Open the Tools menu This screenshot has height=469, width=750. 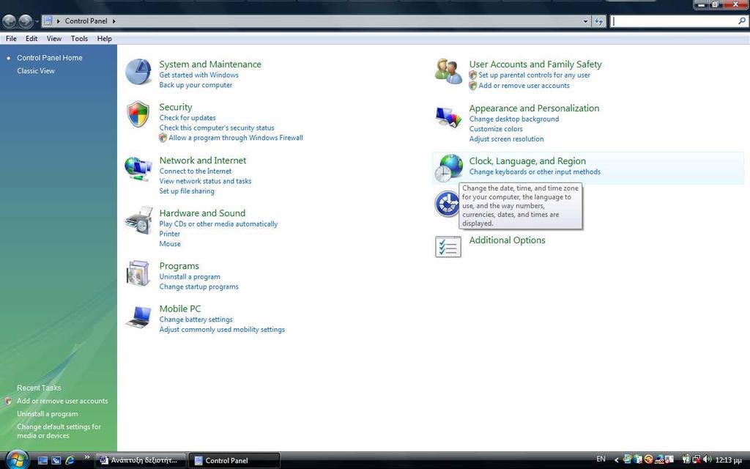(x=79, y=39)
